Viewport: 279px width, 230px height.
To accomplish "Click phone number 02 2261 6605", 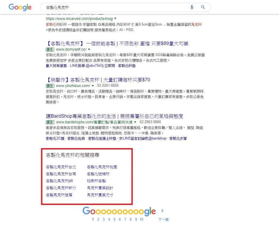I will pyautogui.click(x=108, y=86).
